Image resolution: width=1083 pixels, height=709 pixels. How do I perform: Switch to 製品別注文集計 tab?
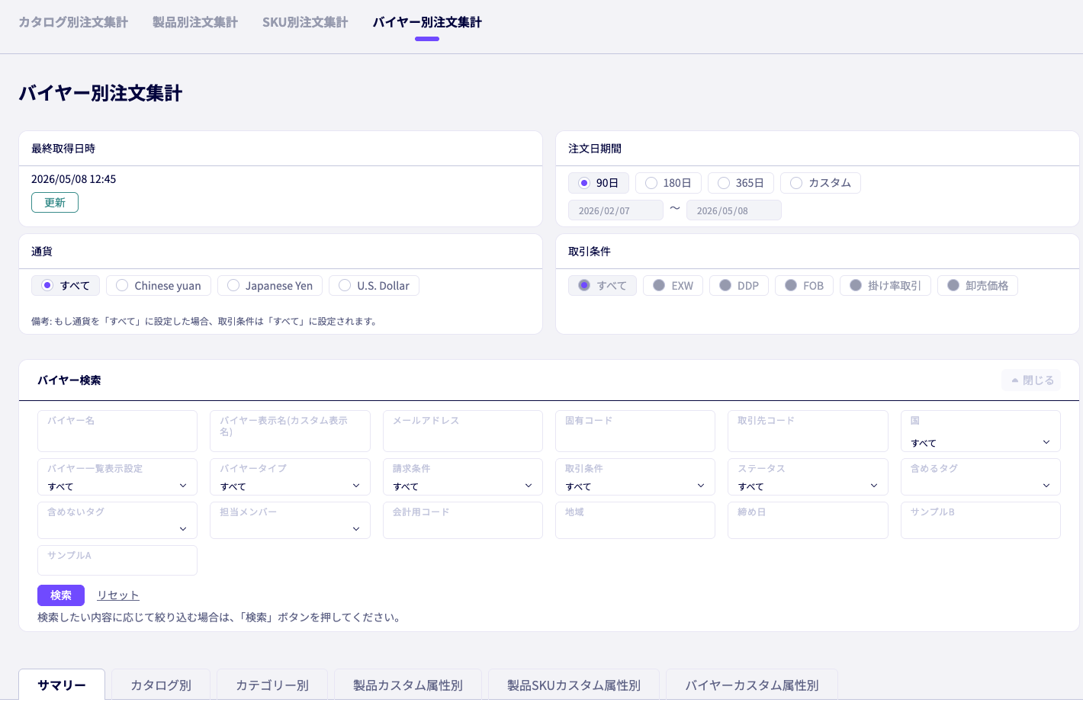195,22
